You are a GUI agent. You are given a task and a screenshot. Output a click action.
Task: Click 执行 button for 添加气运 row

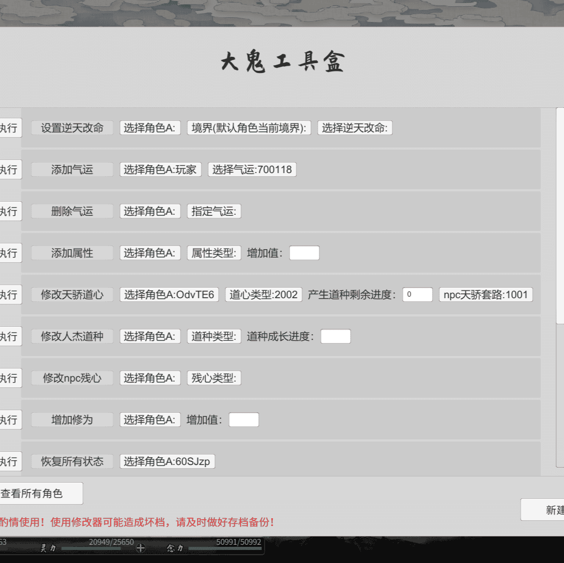click(x=10, y=169)
